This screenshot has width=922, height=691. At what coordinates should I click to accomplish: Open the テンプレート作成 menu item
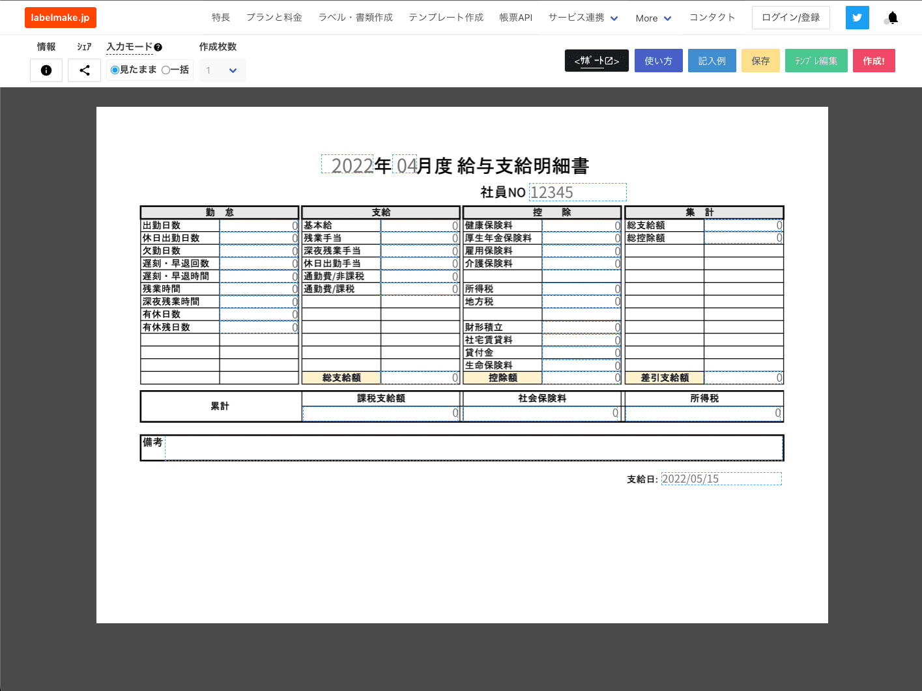click(446, 18)
